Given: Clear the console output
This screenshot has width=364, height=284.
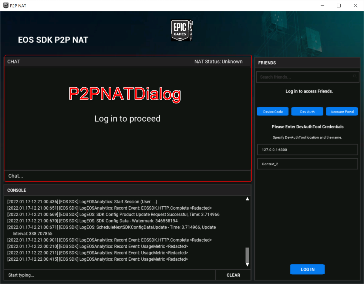Looking at the screenshot, I should (233, 275).
